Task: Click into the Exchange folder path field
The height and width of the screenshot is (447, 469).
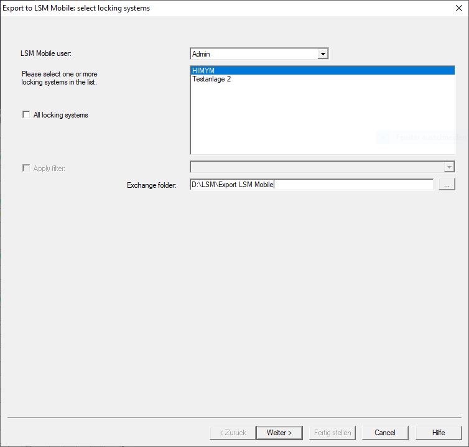Action: (x=311, y=185)
